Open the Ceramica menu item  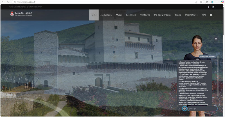(x=131, y=15)
